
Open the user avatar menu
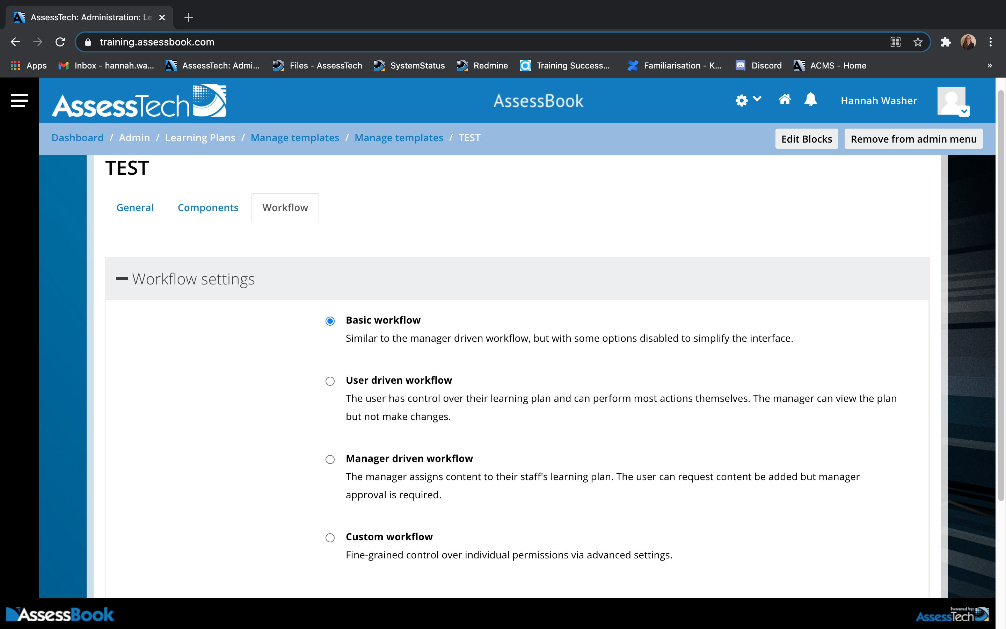953,101
